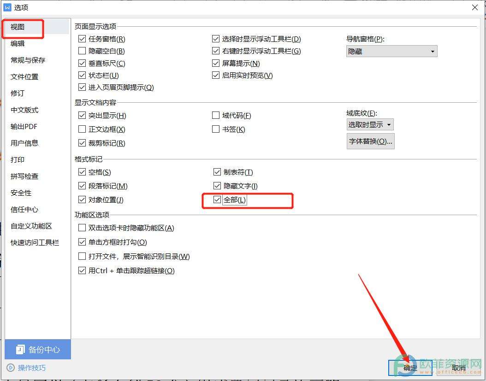Select the 编辑 category

pos(18,43)
